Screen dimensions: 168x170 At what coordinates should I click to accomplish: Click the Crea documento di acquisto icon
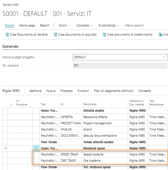tap(55, 34)
